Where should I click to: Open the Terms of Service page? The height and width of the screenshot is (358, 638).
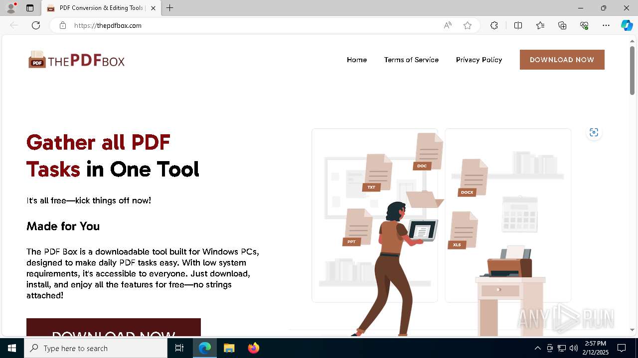click(411, 60)
